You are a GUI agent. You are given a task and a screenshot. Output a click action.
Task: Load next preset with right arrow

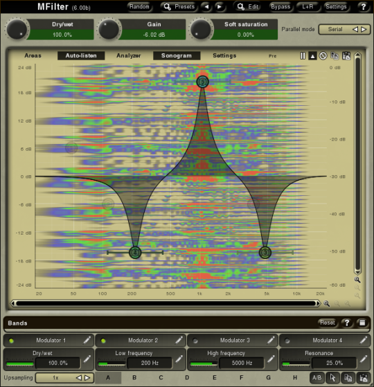tap(220, 7)
